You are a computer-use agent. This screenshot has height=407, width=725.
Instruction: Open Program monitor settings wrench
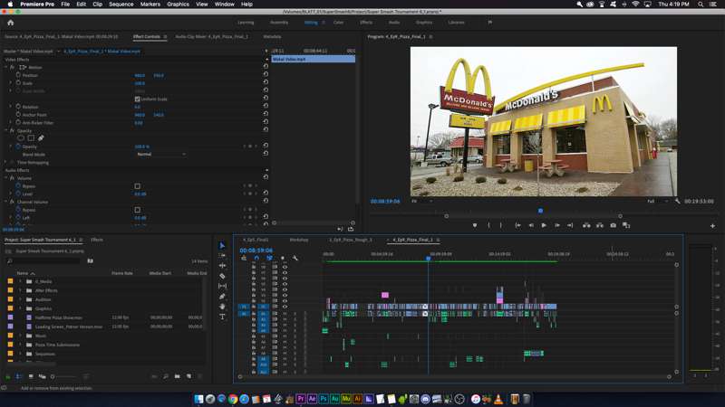tap(677, 201)
